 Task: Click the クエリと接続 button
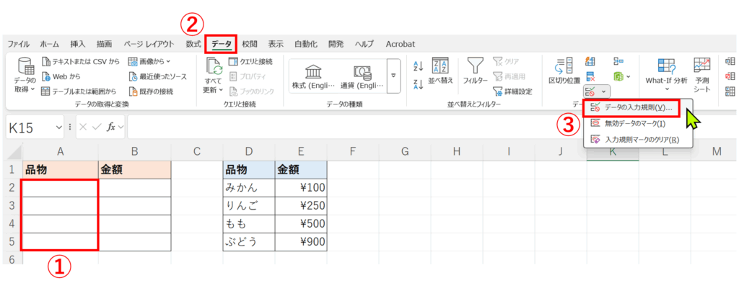(x=250, y=62)
